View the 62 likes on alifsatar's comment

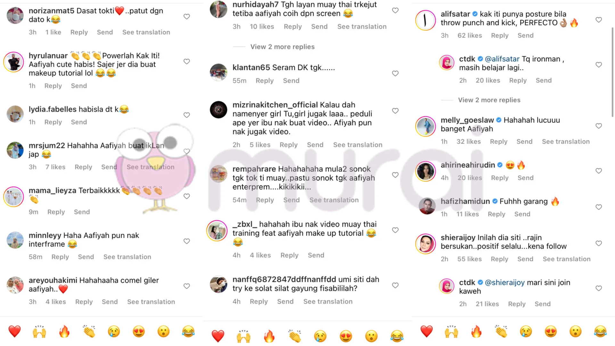[470, 36]
